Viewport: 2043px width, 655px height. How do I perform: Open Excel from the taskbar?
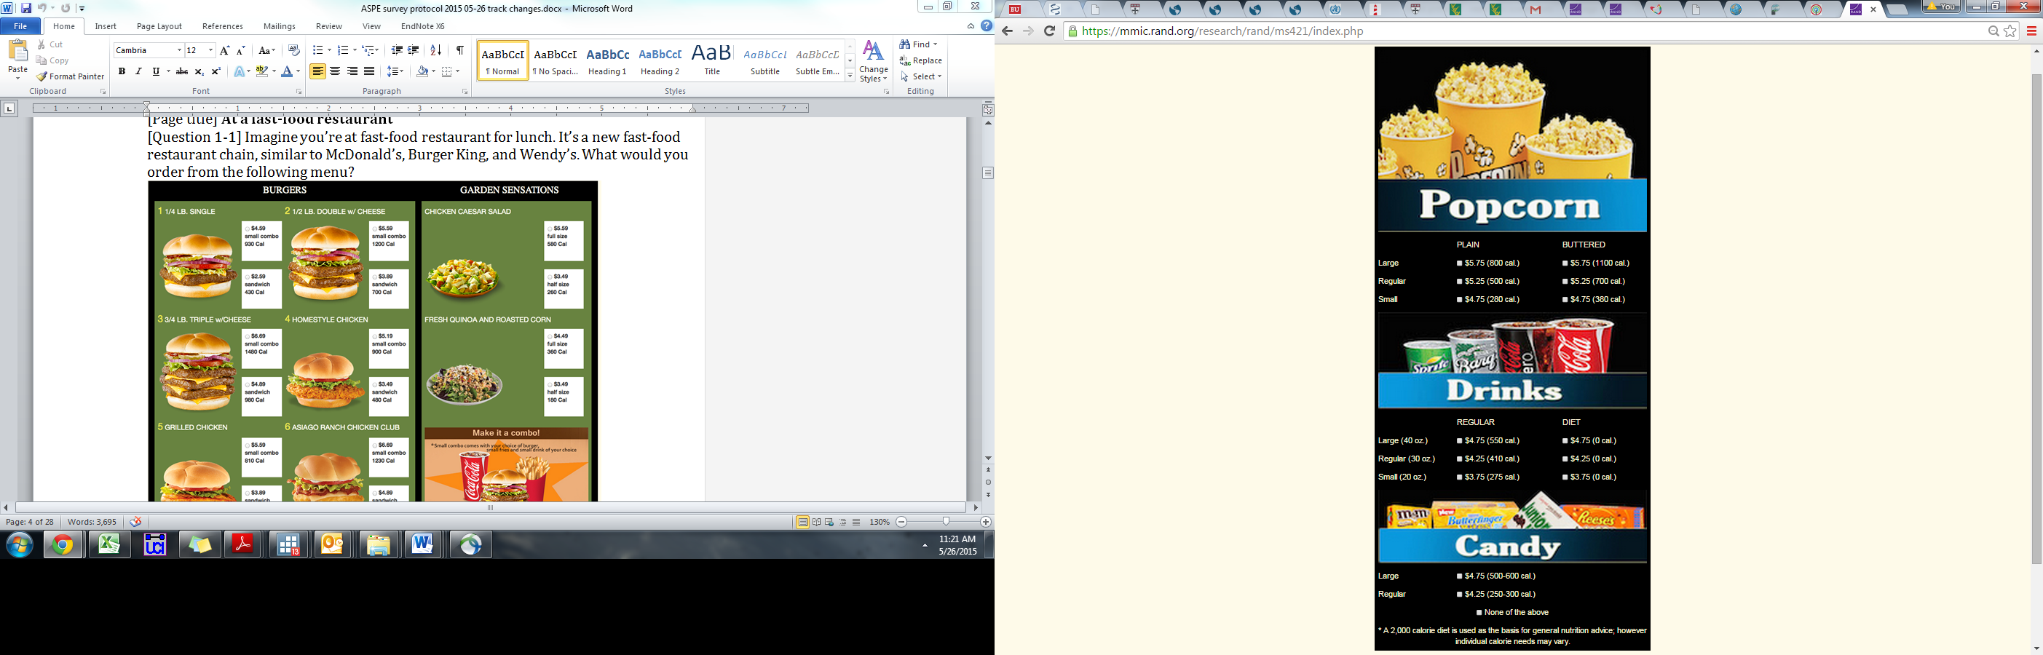coord(109,545)
